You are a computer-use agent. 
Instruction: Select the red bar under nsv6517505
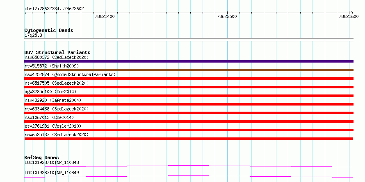pyautogui.click(x=189, y=87)
